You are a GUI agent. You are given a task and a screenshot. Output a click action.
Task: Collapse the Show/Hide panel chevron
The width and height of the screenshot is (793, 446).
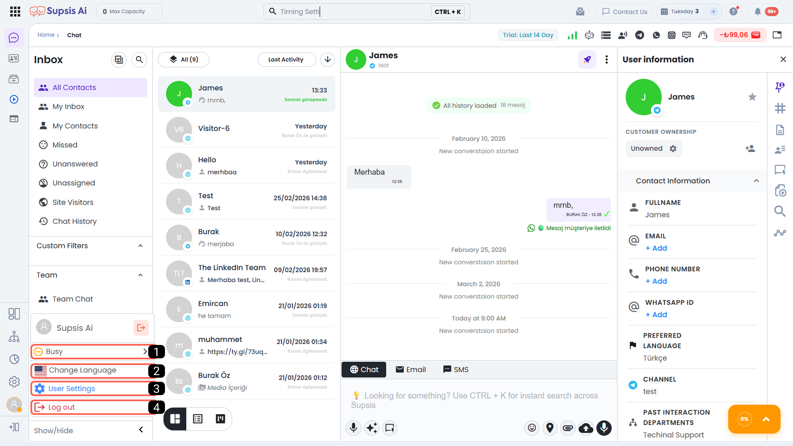(x=141, y=430)
